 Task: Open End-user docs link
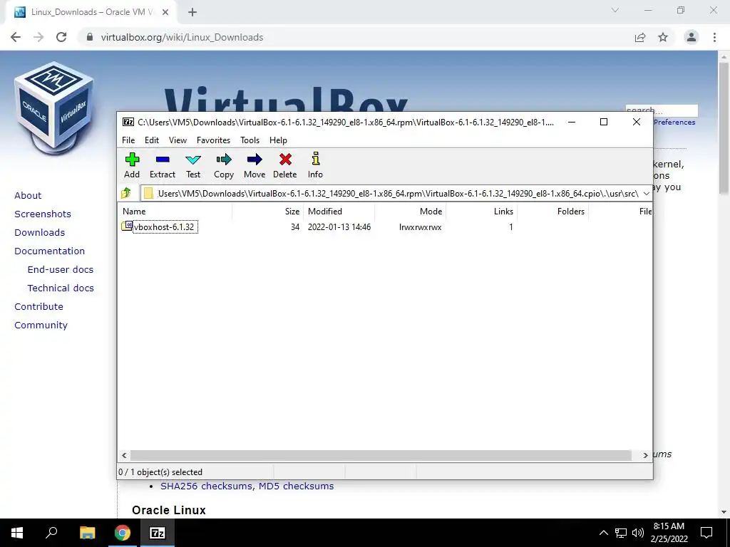pos(61,269)
